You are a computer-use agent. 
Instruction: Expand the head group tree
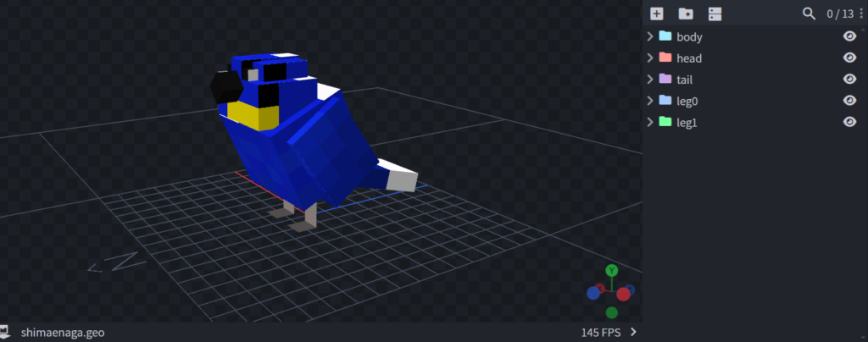pyautogui.click(x=649, y=58)
